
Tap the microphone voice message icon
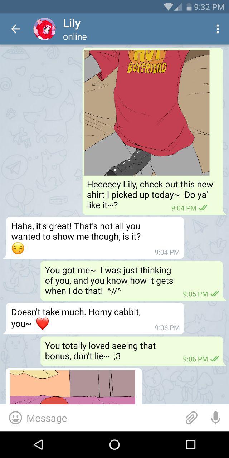[215, 418]
